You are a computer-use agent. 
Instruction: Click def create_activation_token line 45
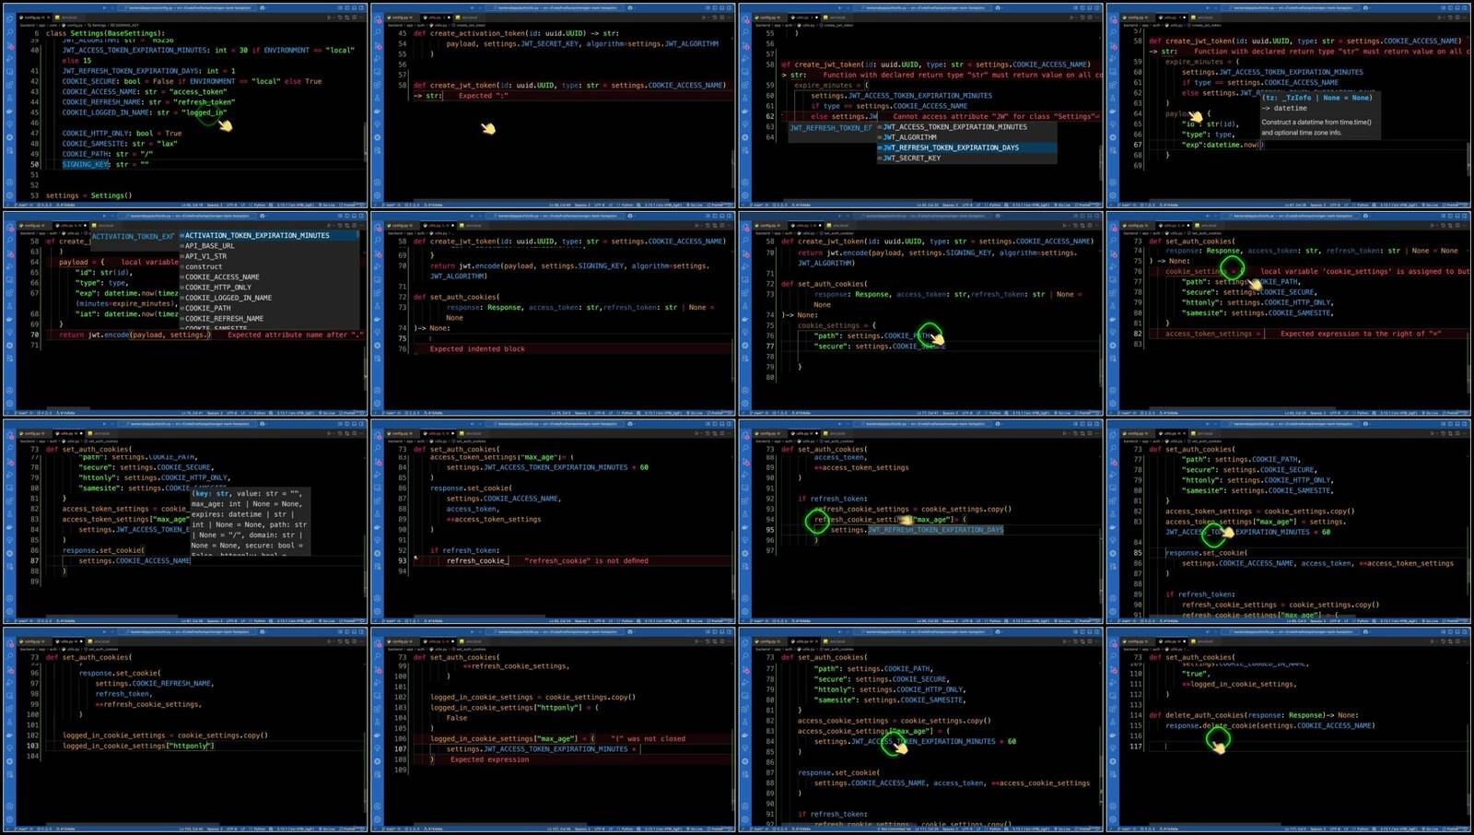[x=516, y=33]
